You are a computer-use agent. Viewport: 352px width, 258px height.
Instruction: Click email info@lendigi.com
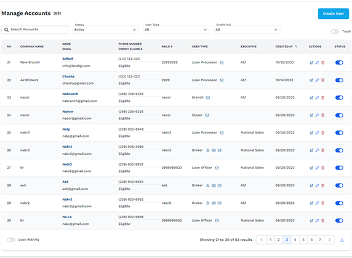click(76, 66)
